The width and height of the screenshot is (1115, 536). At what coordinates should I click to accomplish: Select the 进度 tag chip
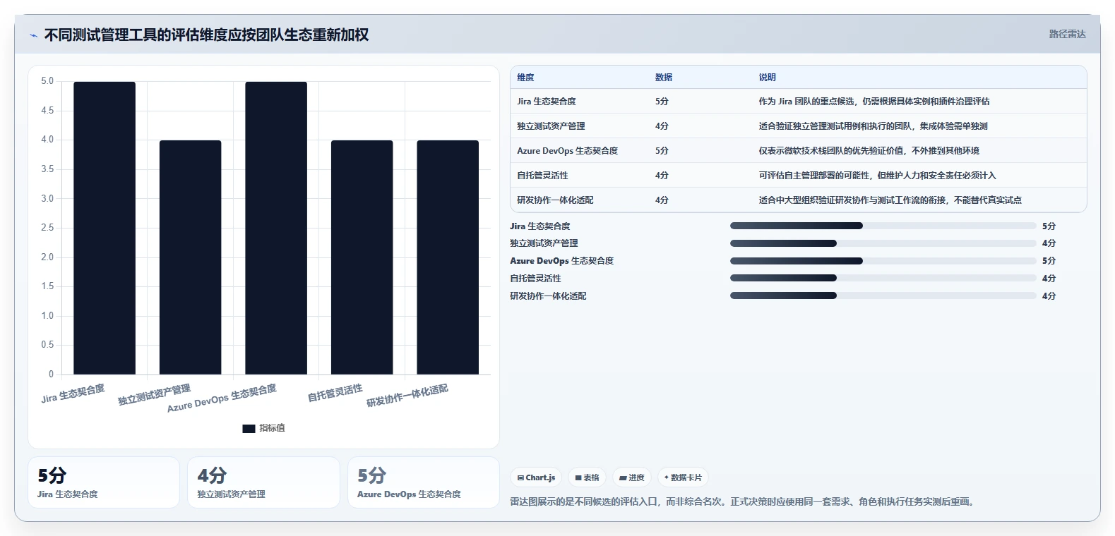632,477
